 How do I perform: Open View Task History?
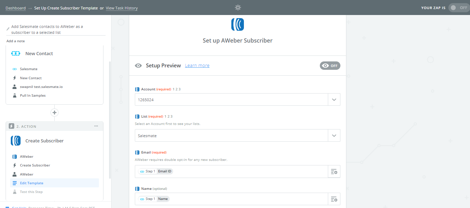pyautogui.click(x=122, y=8)
